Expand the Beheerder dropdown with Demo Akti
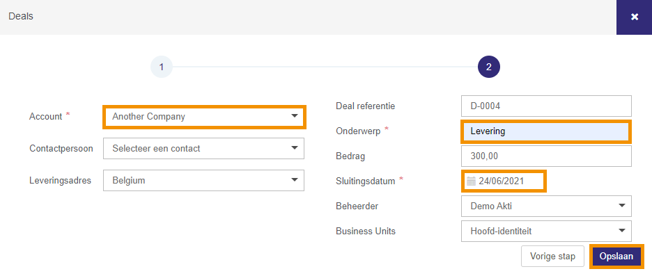 coord(546,206)
